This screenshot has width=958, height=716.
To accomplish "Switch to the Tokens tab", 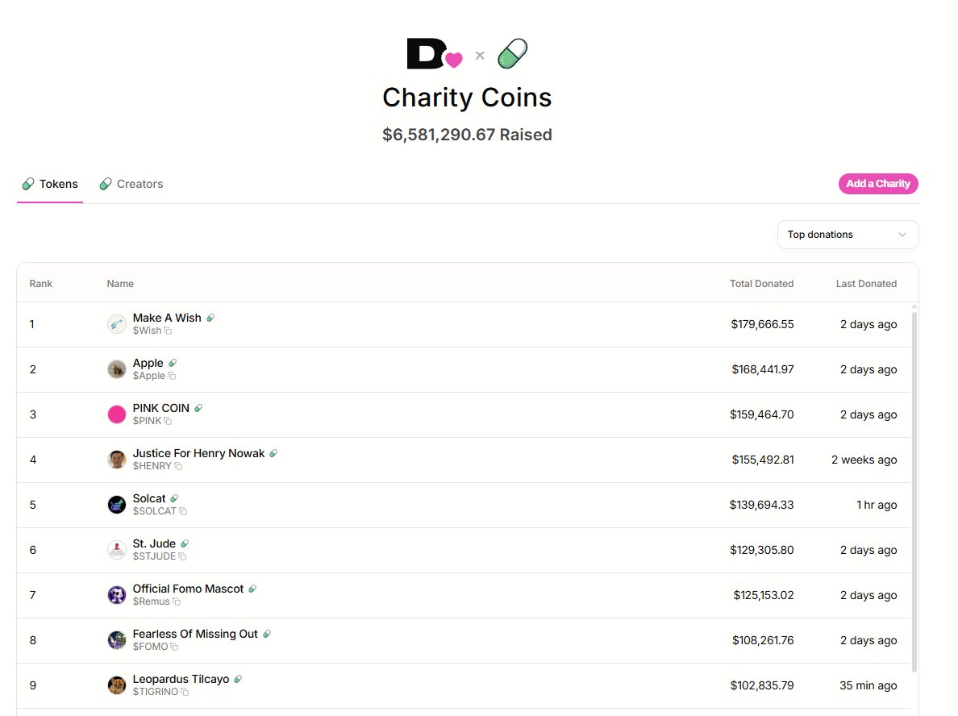I will tap(50, 185).
